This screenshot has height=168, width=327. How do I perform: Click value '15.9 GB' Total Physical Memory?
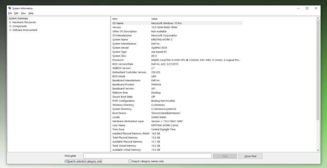[x=156, y=138]
